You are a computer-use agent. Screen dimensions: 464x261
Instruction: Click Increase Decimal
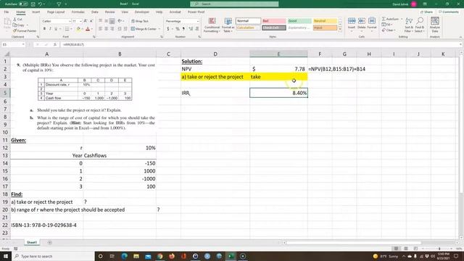click(x=191, y=29)
